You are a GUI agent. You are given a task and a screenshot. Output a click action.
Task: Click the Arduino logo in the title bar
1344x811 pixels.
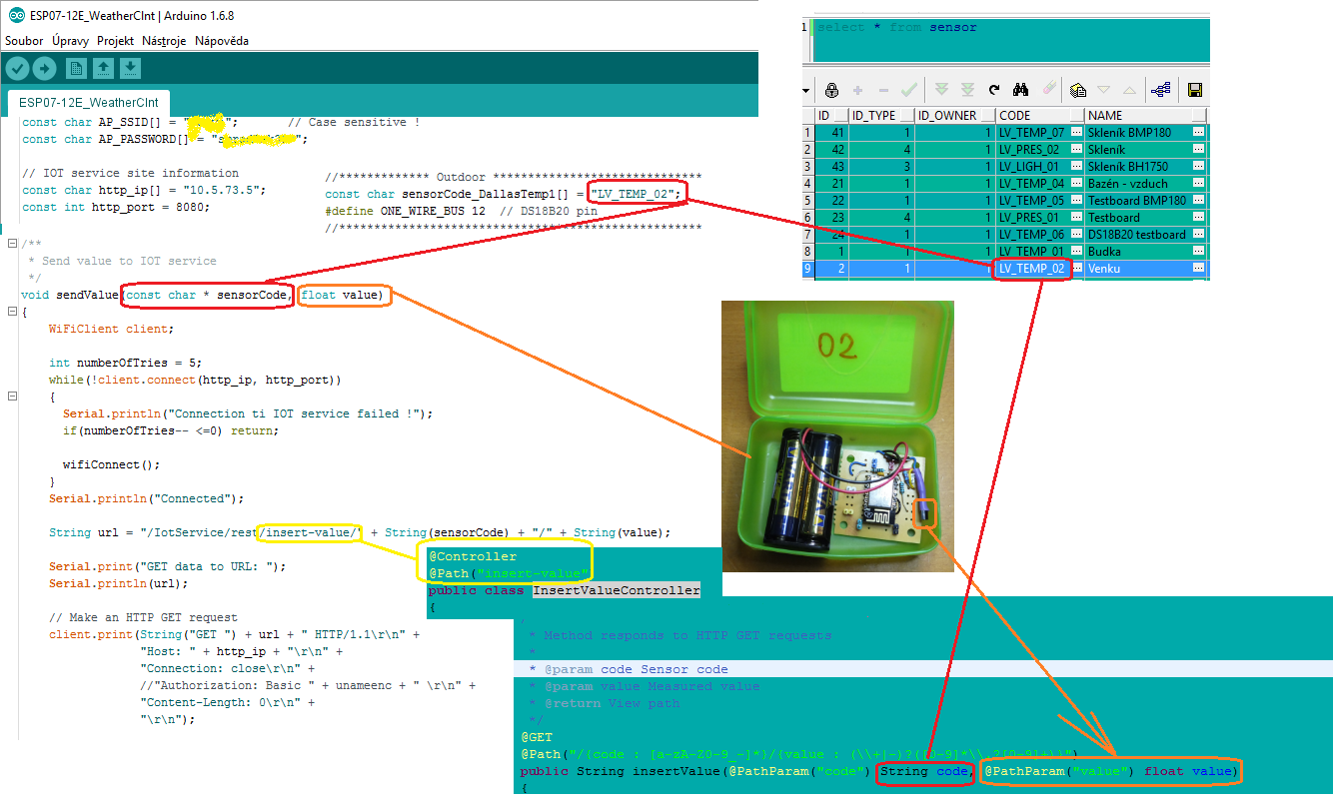pyautogui.click(x=16, y=16)
